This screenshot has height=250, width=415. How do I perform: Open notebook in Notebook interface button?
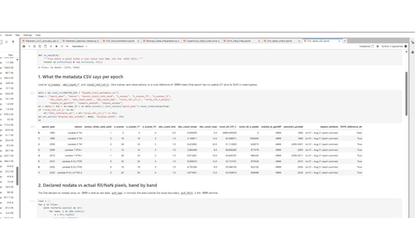(366, 46)
